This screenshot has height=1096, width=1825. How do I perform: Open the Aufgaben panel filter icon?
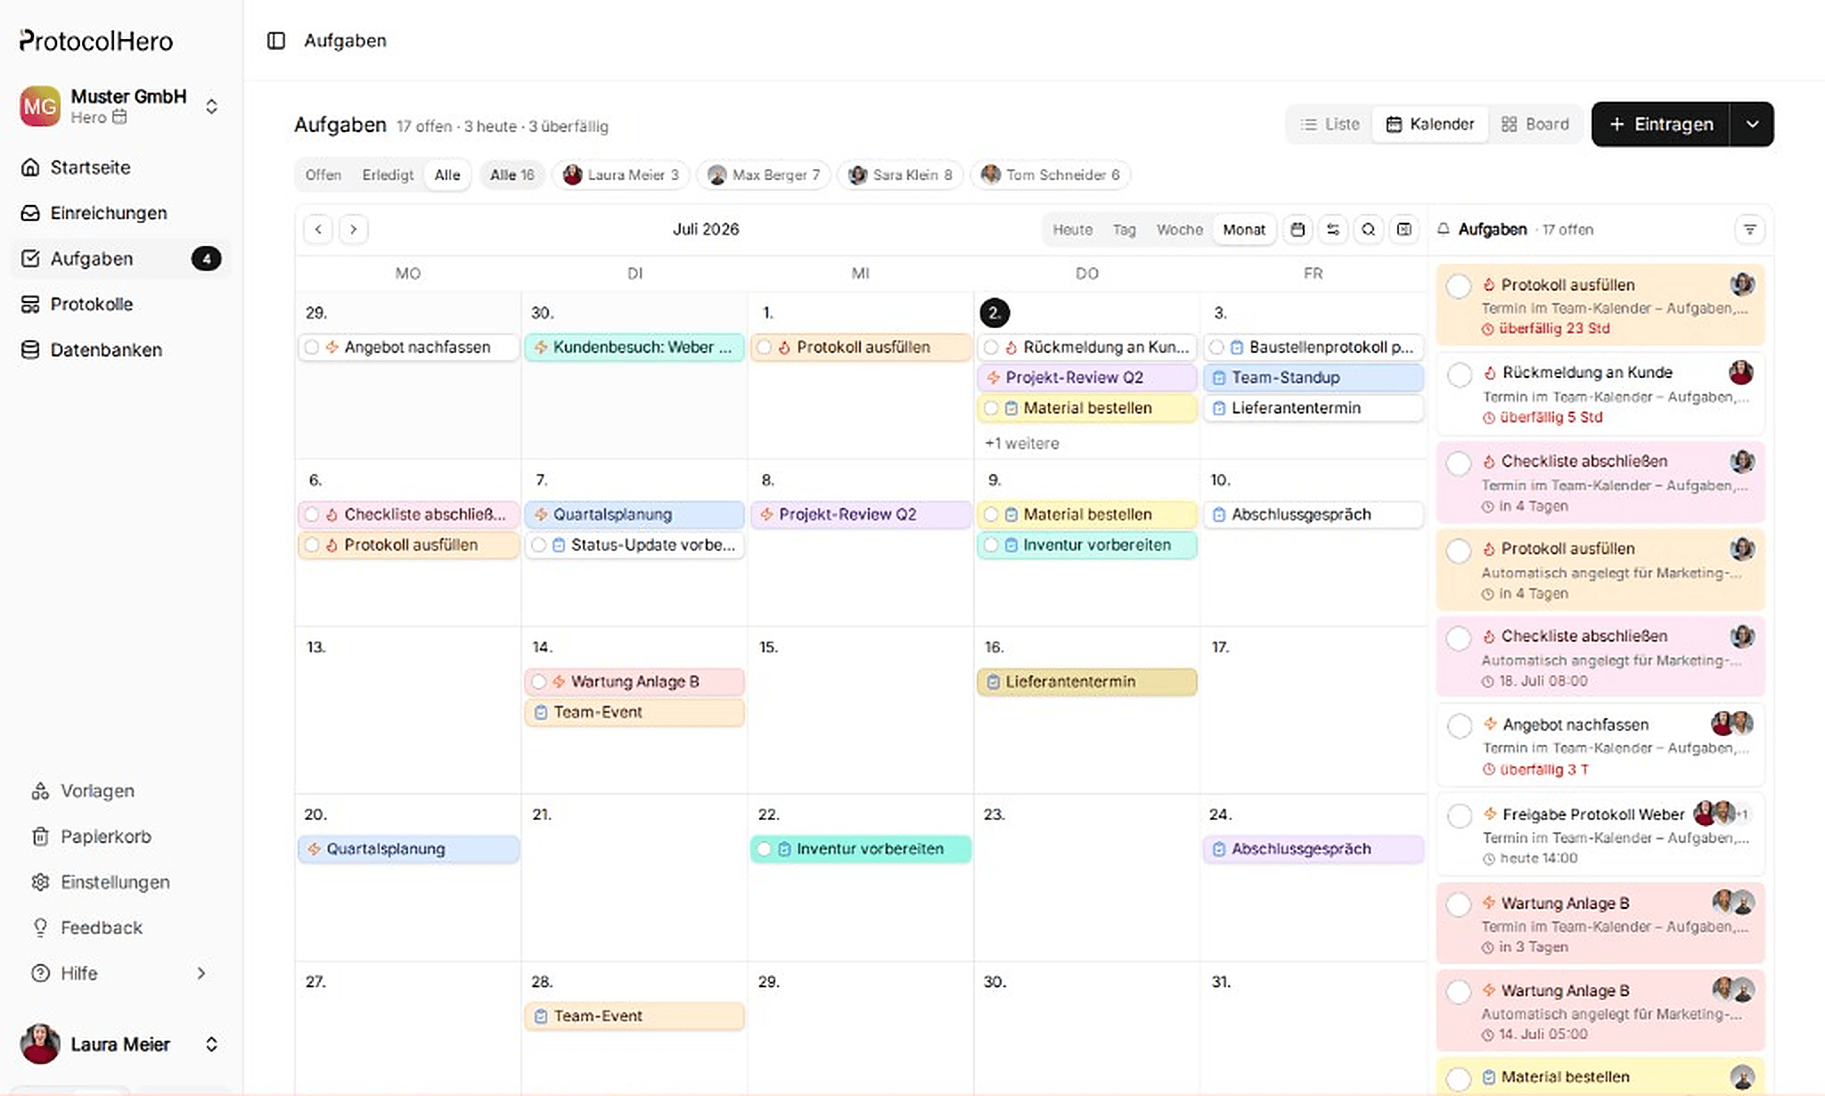point(1750,230)
